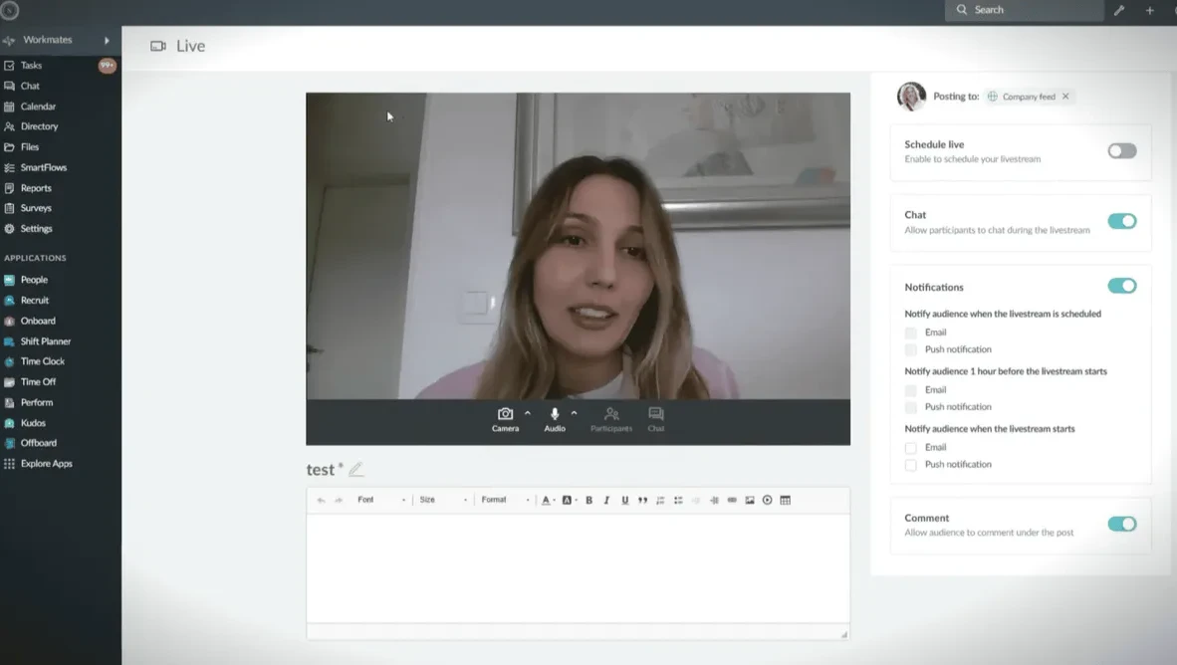Image resolution: width=1177 pixels, height=665 pixels.
Task: Open the Size dropdown
Action: click(x=443, y=500)
